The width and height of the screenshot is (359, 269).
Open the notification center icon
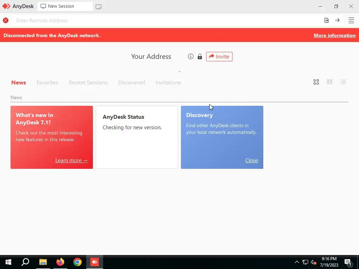pyautogui.click(x=348, y=262)
